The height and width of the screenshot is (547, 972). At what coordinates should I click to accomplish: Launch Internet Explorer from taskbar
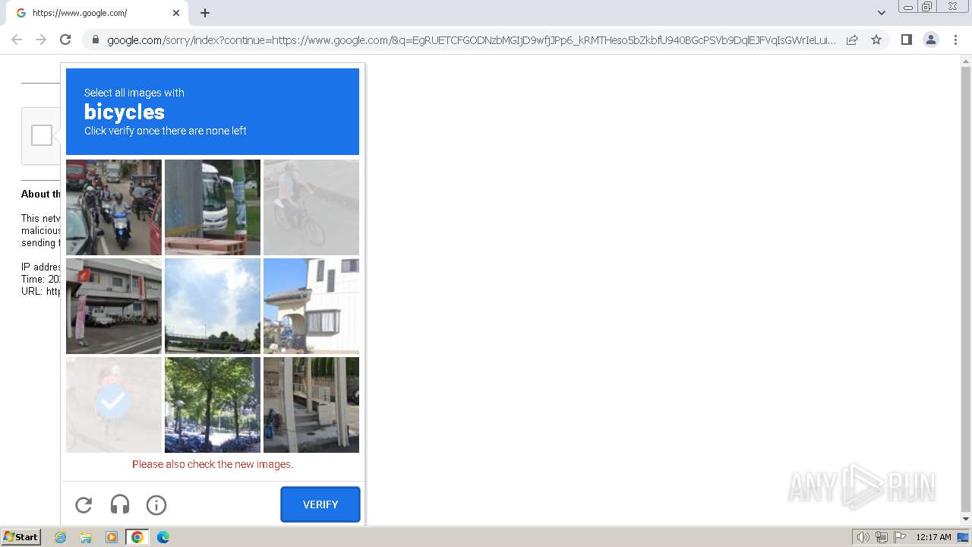61,537
